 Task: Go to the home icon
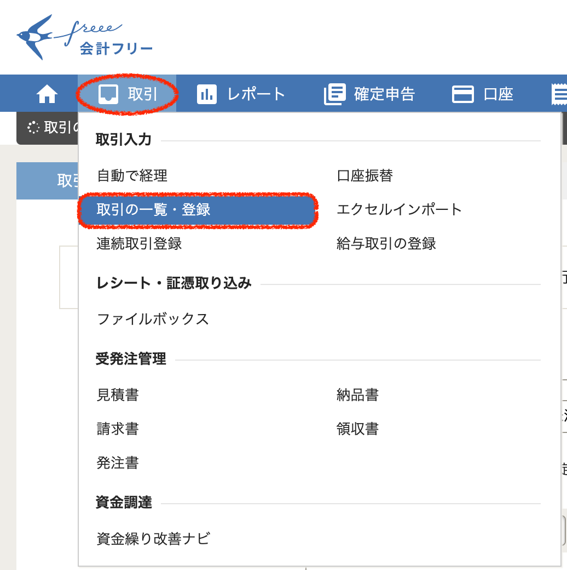pos(47,94)
